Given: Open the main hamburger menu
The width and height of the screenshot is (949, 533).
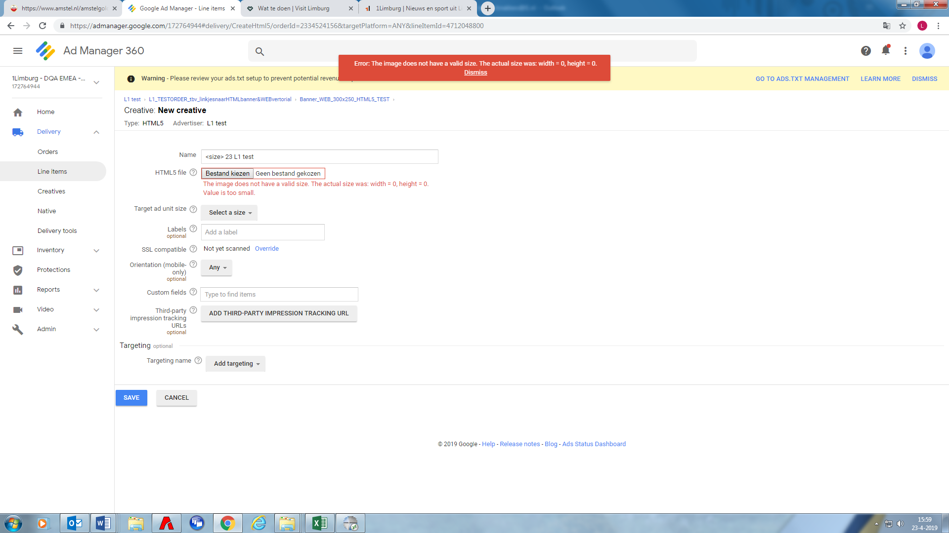Looking at the screenshot, I should click(x=18, y=51).
